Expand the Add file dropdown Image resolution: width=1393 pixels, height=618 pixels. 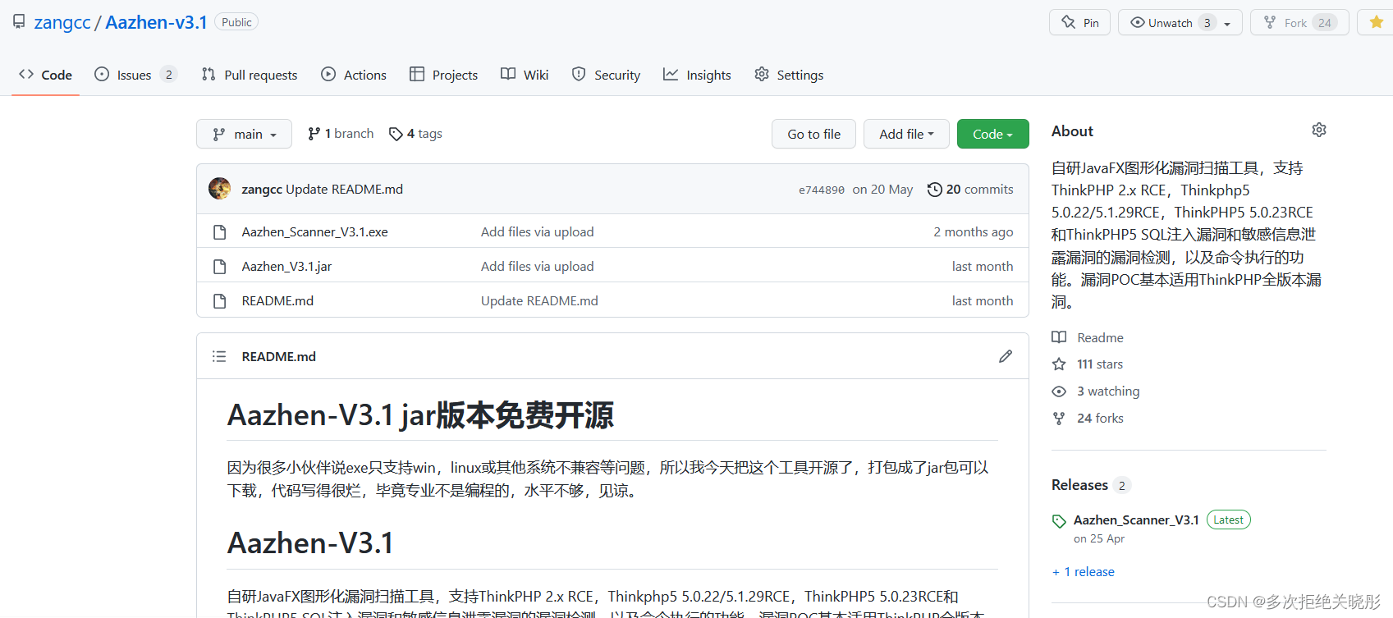pyautogui.click(x=906, y=134)
